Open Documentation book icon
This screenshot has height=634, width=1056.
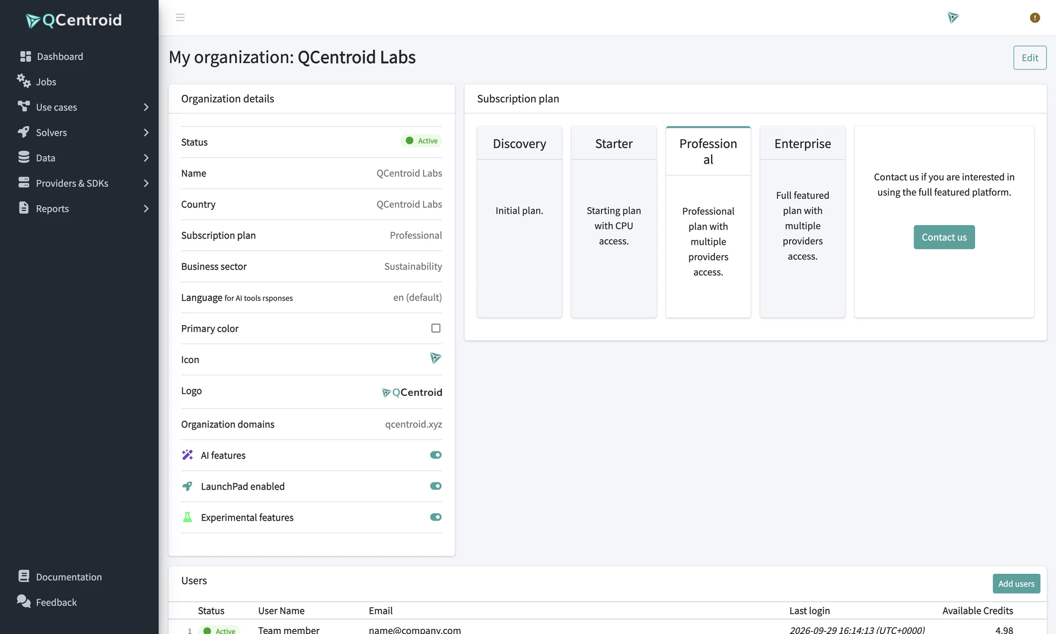click(24, 576)
